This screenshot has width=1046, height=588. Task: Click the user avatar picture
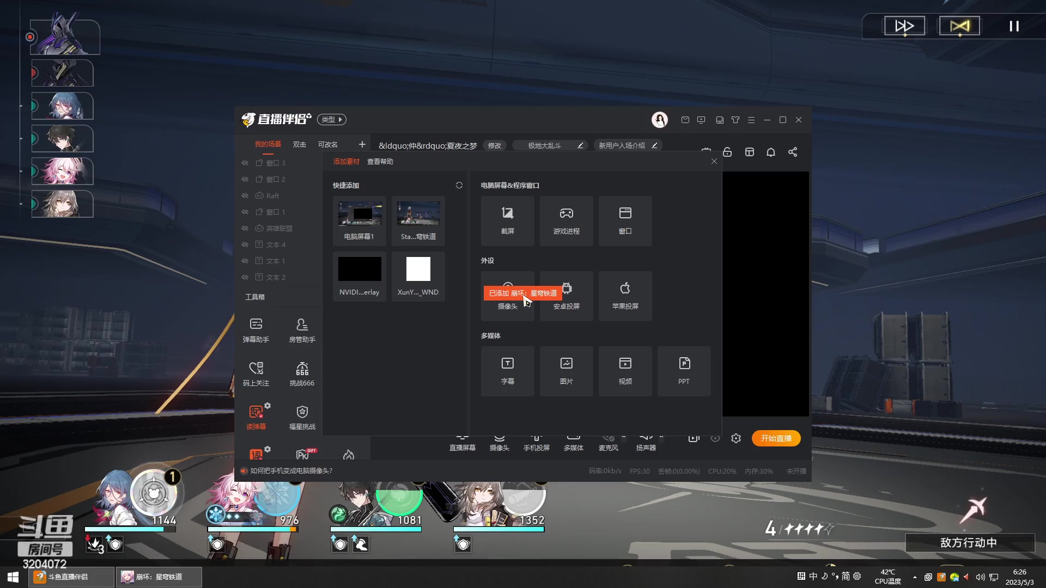point(660,120)
